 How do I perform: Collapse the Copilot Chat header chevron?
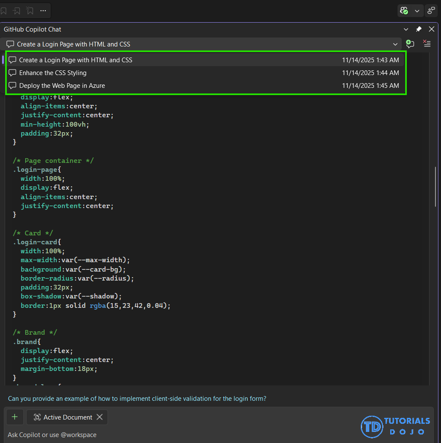[405, 29]
